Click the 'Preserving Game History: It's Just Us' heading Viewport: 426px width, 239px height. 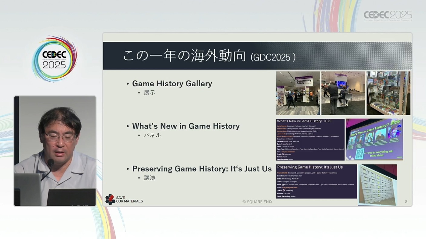(x=202, y=169)
